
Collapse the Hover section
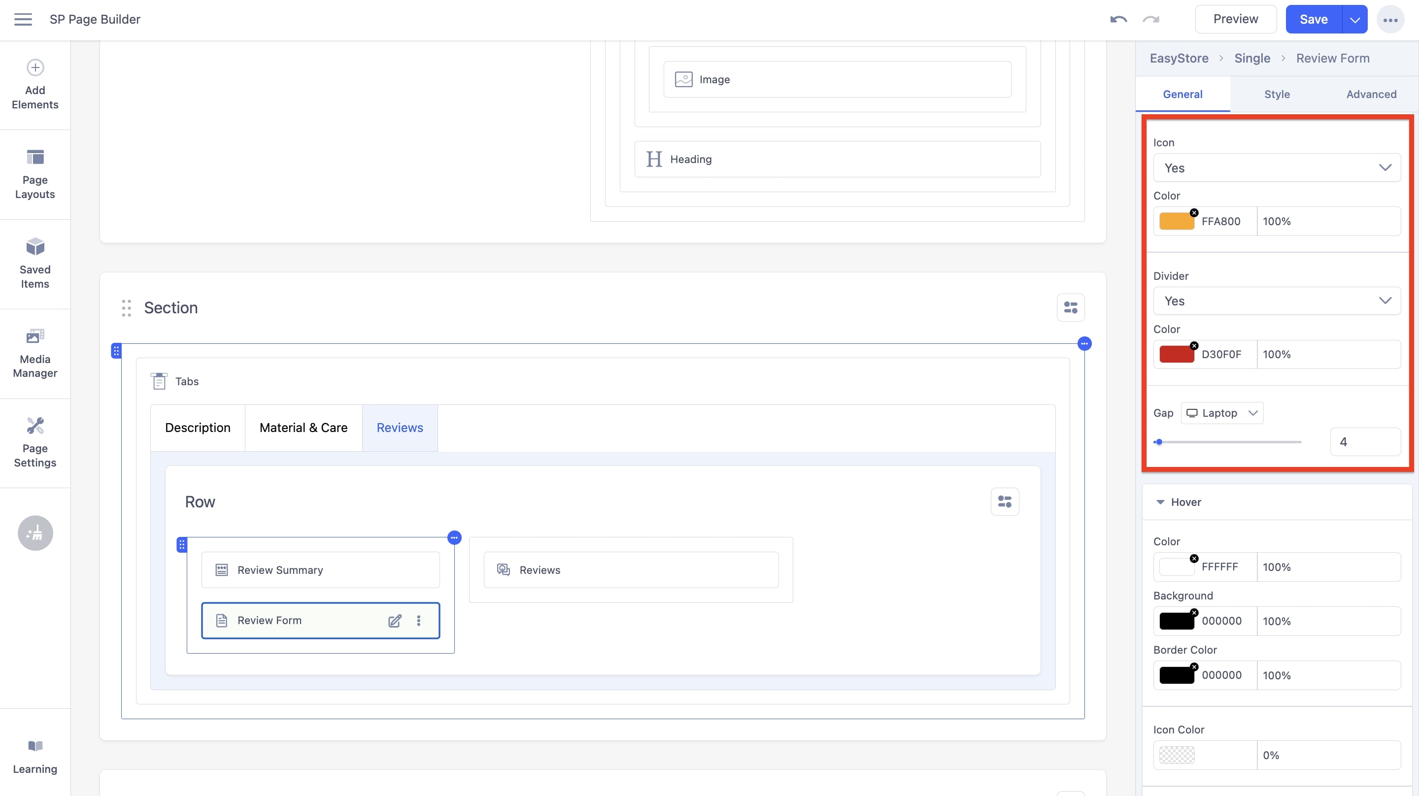[x=1160, y=502]
